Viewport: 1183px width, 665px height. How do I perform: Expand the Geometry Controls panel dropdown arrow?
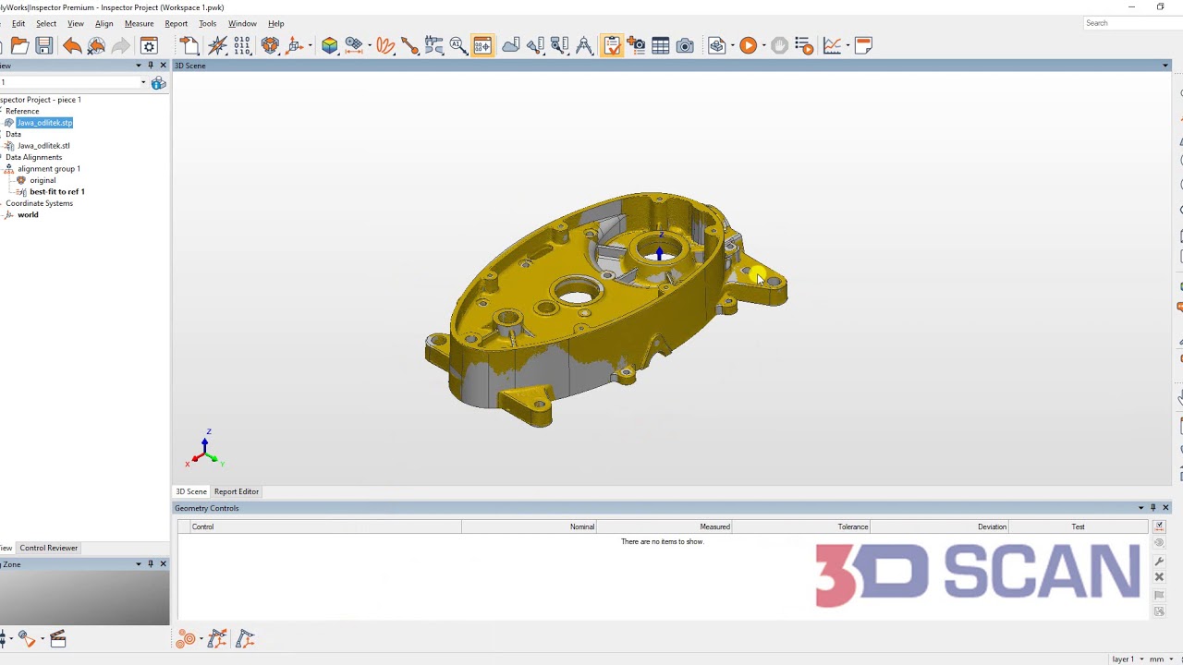tap(1140, 507)
